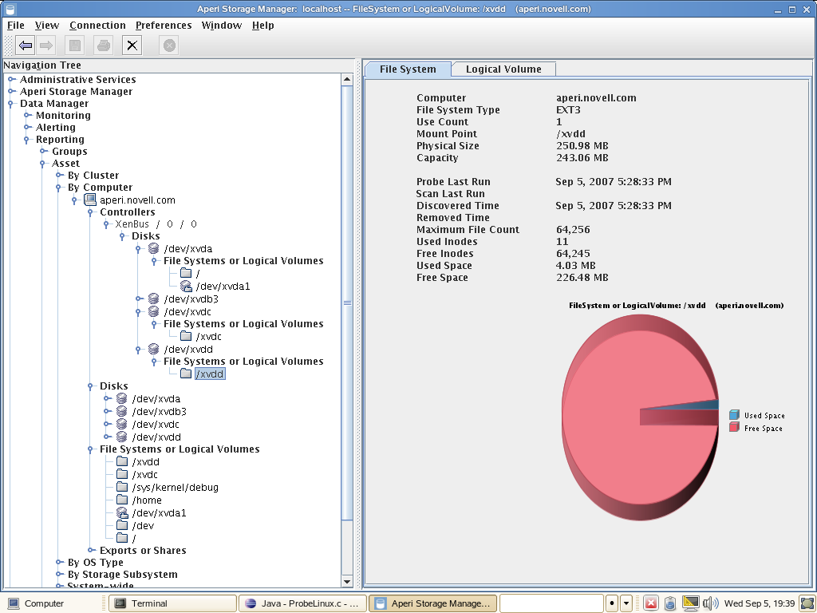This screenshot has width=817, height=613.
Task: Open the Connection menu
Action: coord(97,25)
